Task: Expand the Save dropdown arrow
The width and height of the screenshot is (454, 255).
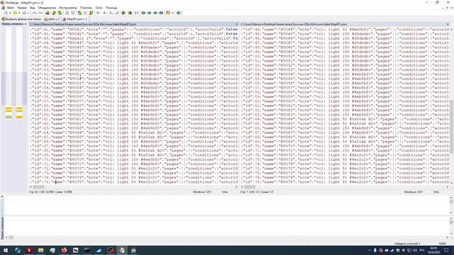Action: pyautogui.click(x=28, y=13)
